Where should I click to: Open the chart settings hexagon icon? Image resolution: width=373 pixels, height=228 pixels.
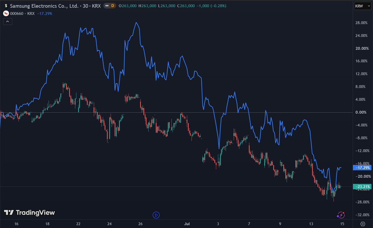point(363,224)
